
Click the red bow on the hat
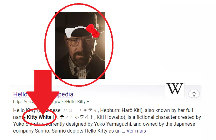coord(93,31)
